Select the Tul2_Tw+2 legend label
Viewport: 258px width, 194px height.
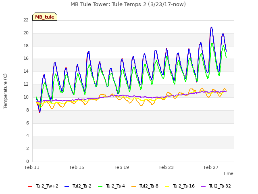[47, 186]
